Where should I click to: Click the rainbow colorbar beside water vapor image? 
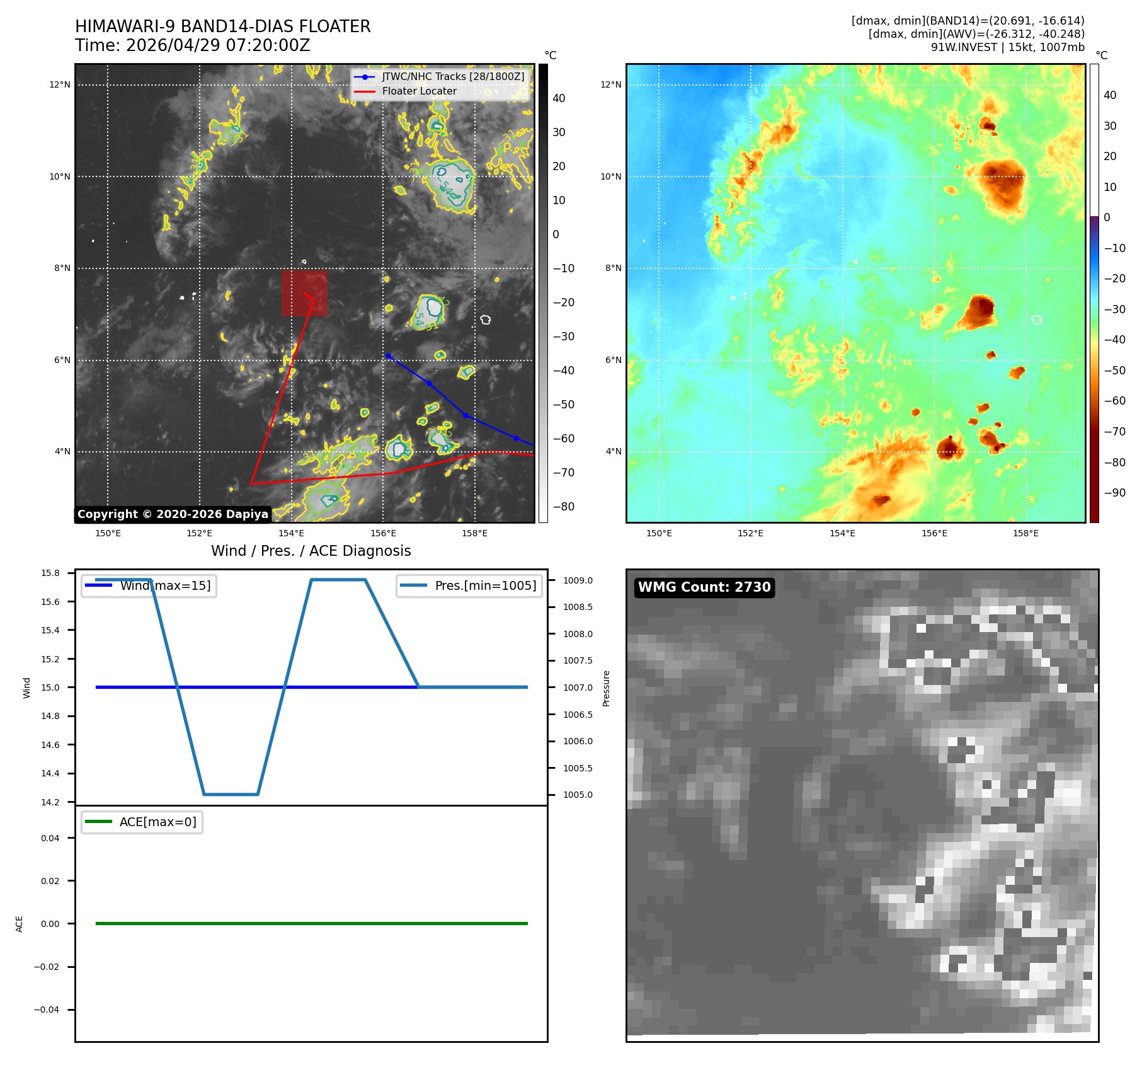coord(1094,293)
